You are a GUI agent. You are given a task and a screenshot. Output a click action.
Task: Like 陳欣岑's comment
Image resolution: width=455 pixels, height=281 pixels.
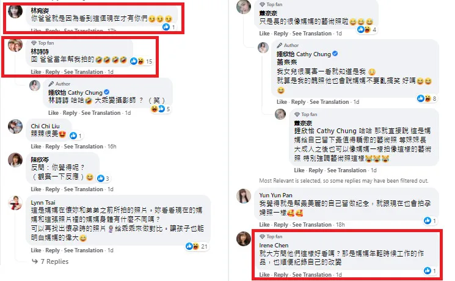[x=35, y=189]
